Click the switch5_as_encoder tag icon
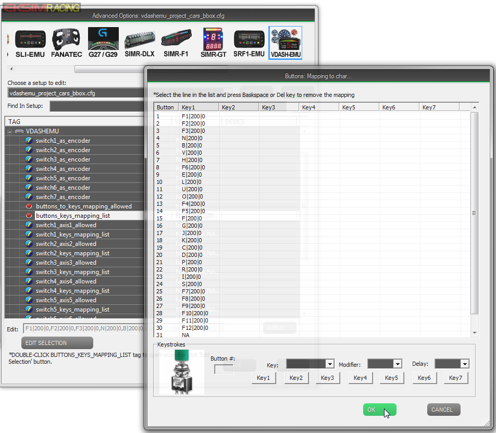The width and height of the screenshot is (496, 433). point(29,178)
